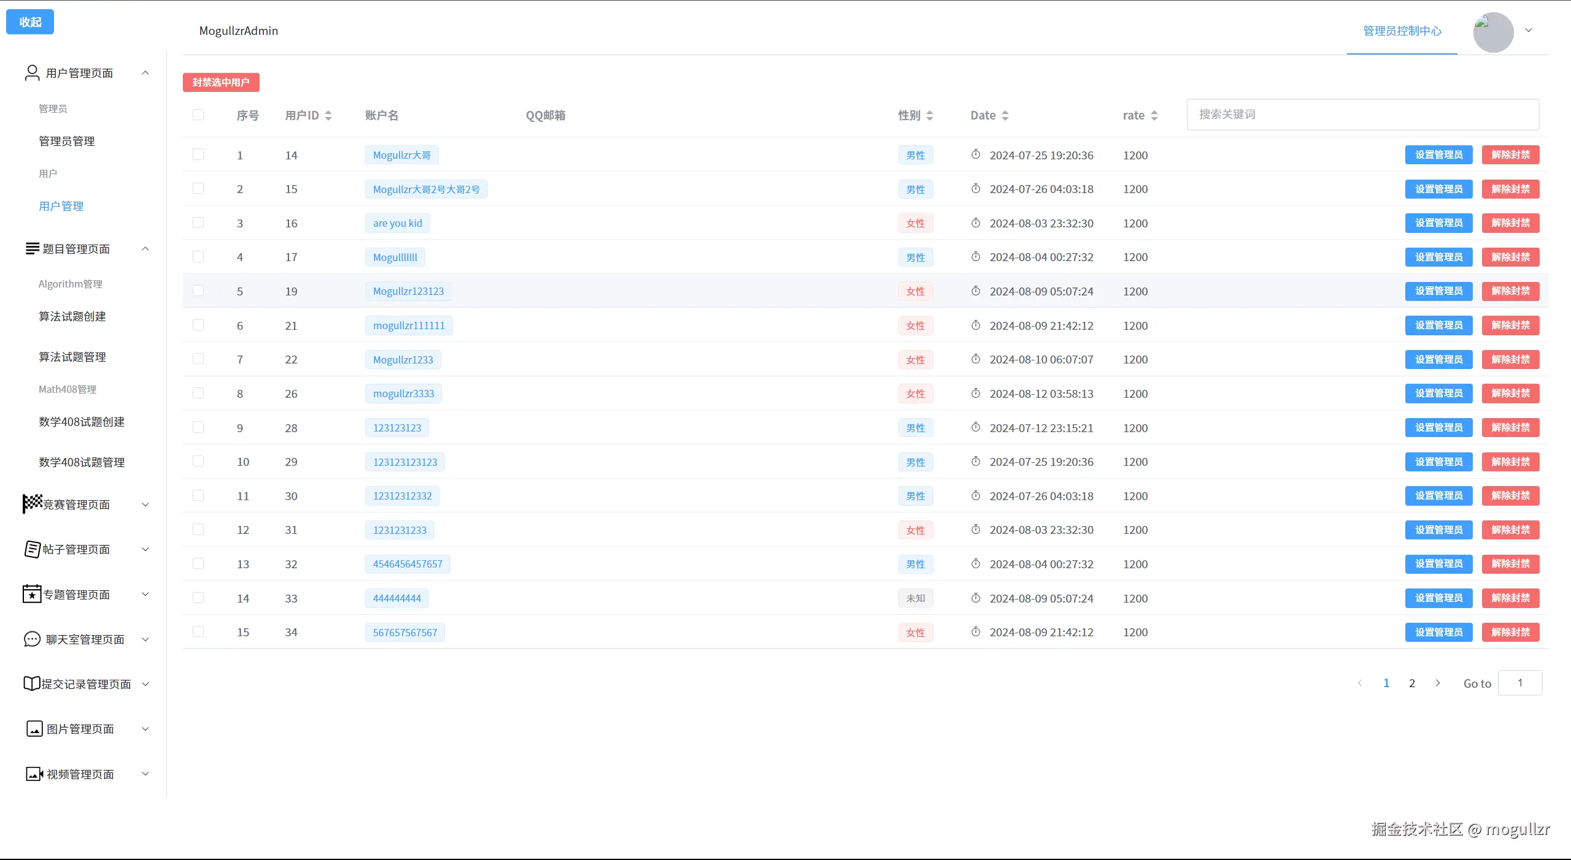Click the submission records book icon
Image resolution: width=1571 pixels, height=860 pixels.
[x=32, y=683]
